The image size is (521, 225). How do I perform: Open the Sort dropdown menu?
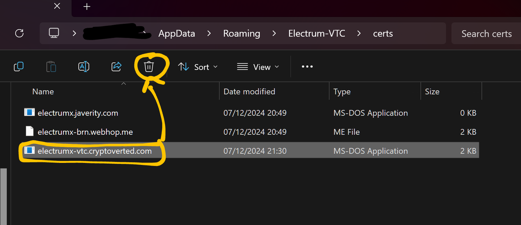198,67
